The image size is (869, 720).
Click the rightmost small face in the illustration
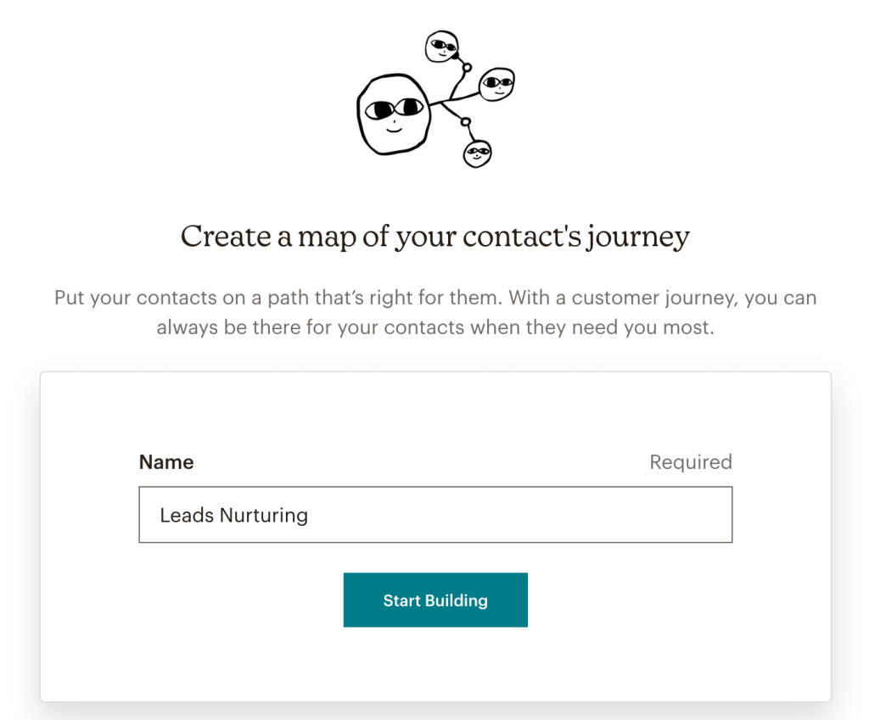pos(498,86)
